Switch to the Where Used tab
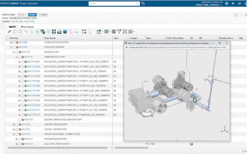 pos(27,27)
